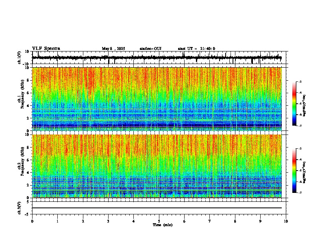This screenshot has height=248, width=322.
Task: Click the time axis tick label "3"
Action: [x=108, y=221]
